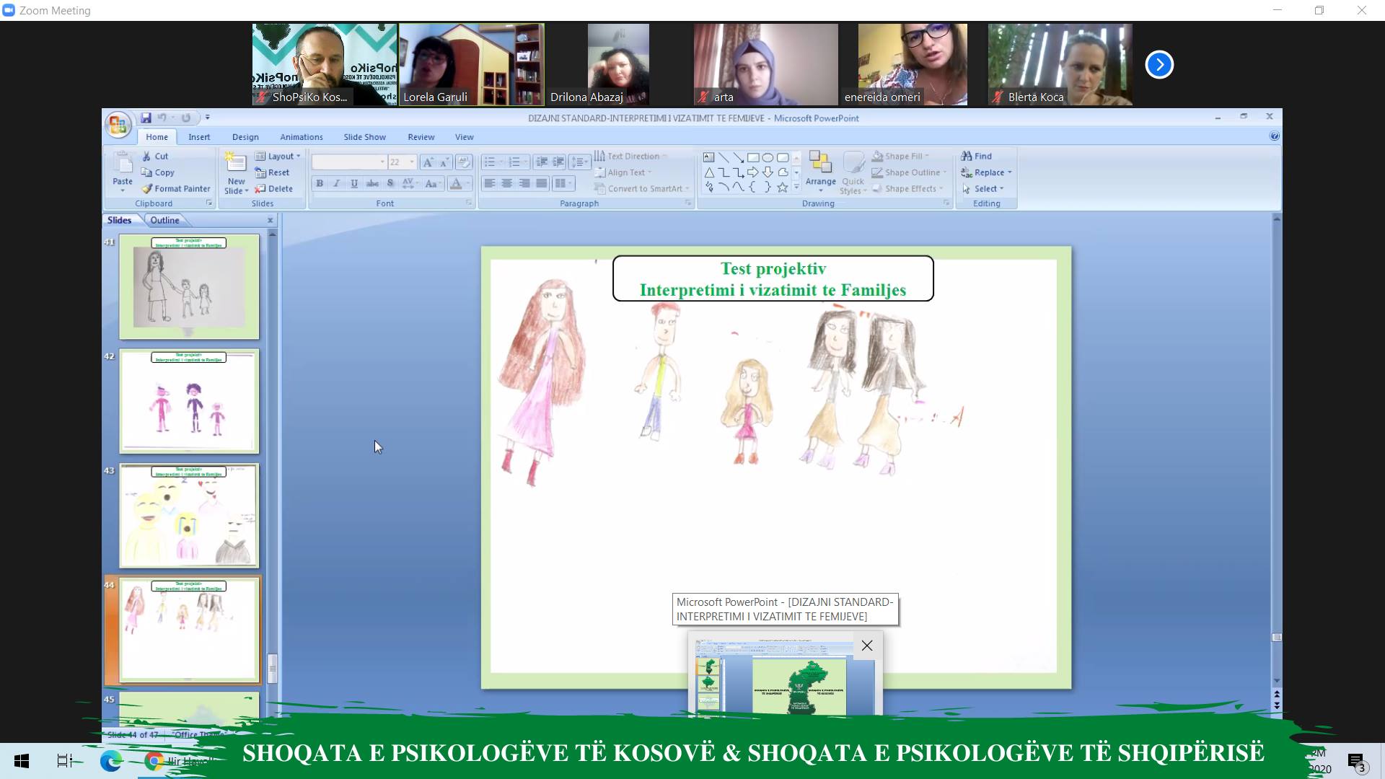Delete the current slide
Screen dimensions: 1385x779
click(273, 188)
